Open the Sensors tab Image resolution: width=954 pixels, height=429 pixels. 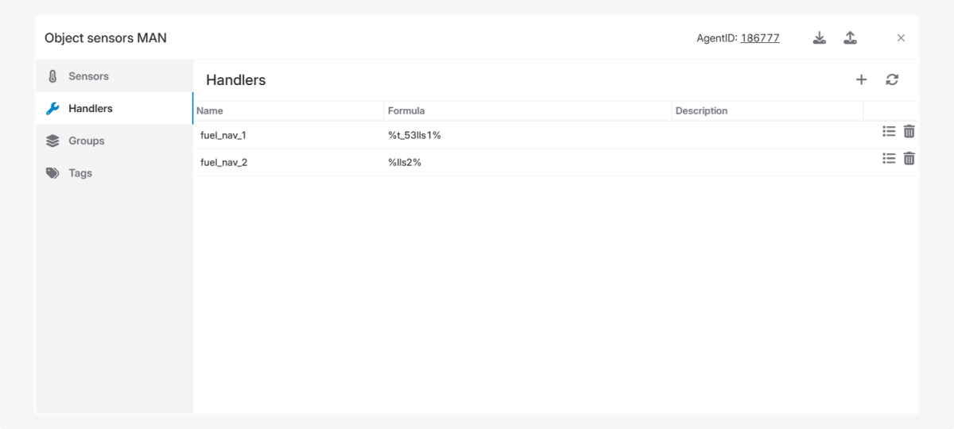[88, 76]
